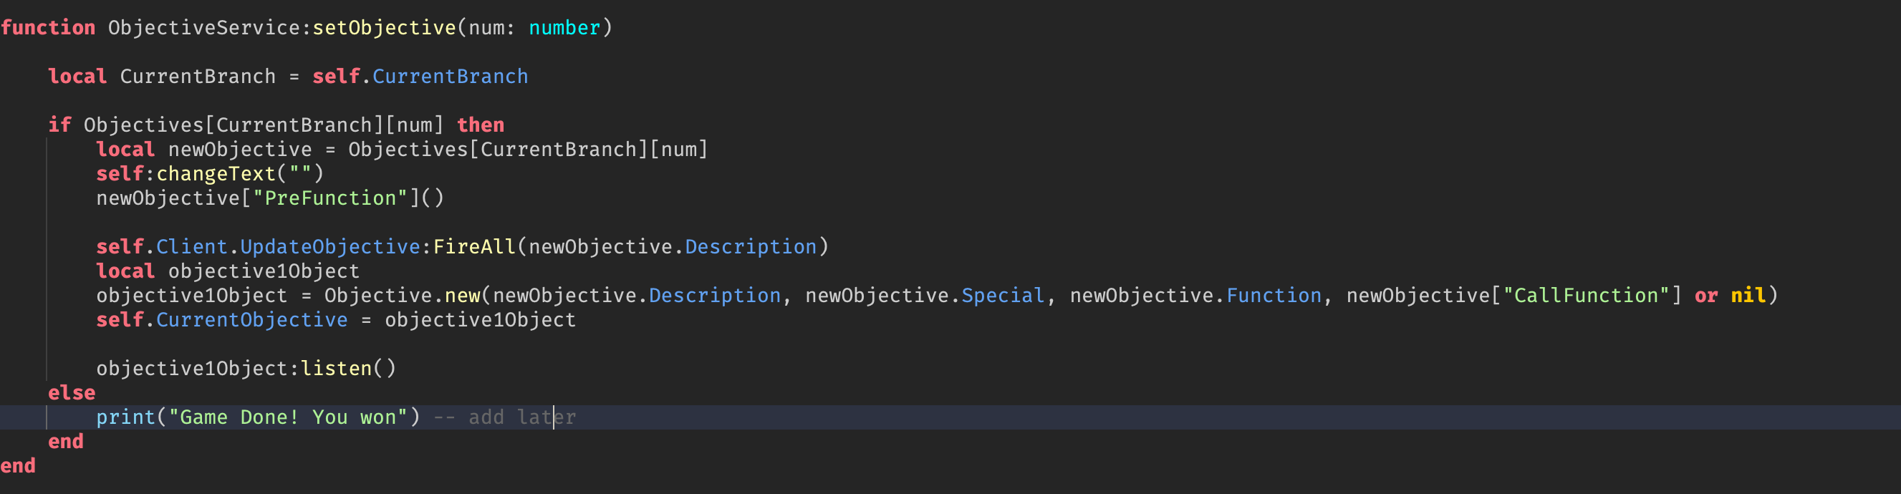1901x494 pixels.
Task: Click the newObjective.Special property
Action: 1003,296
